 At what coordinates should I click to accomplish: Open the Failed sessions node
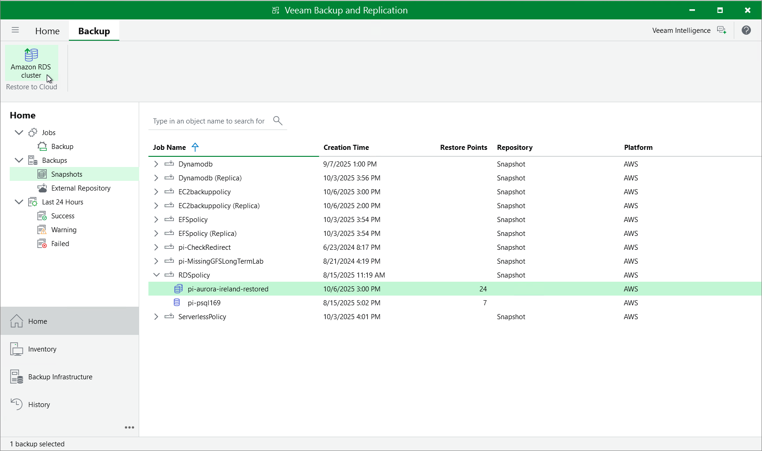click(x=60, y=243)
